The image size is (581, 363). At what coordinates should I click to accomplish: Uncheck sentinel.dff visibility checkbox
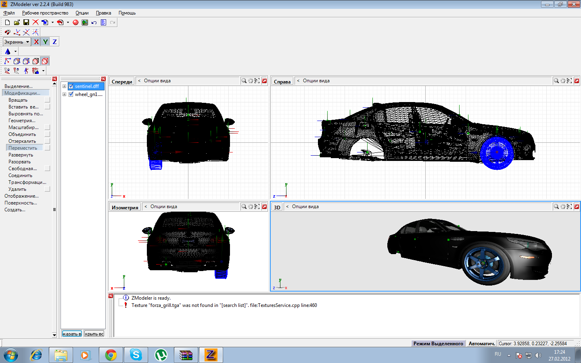coord(71,86)
